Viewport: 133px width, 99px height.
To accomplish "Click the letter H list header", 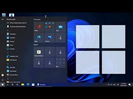I will coord(8,79).
